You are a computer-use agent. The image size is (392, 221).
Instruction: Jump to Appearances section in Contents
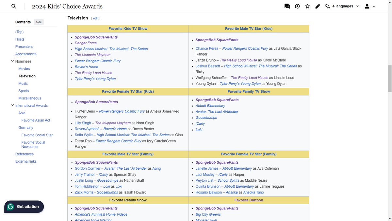(26, 54)
